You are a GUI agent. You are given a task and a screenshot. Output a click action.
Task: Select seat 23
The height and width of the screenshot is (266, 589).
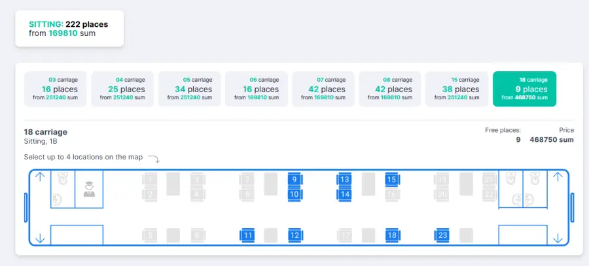tap(442, 235)
